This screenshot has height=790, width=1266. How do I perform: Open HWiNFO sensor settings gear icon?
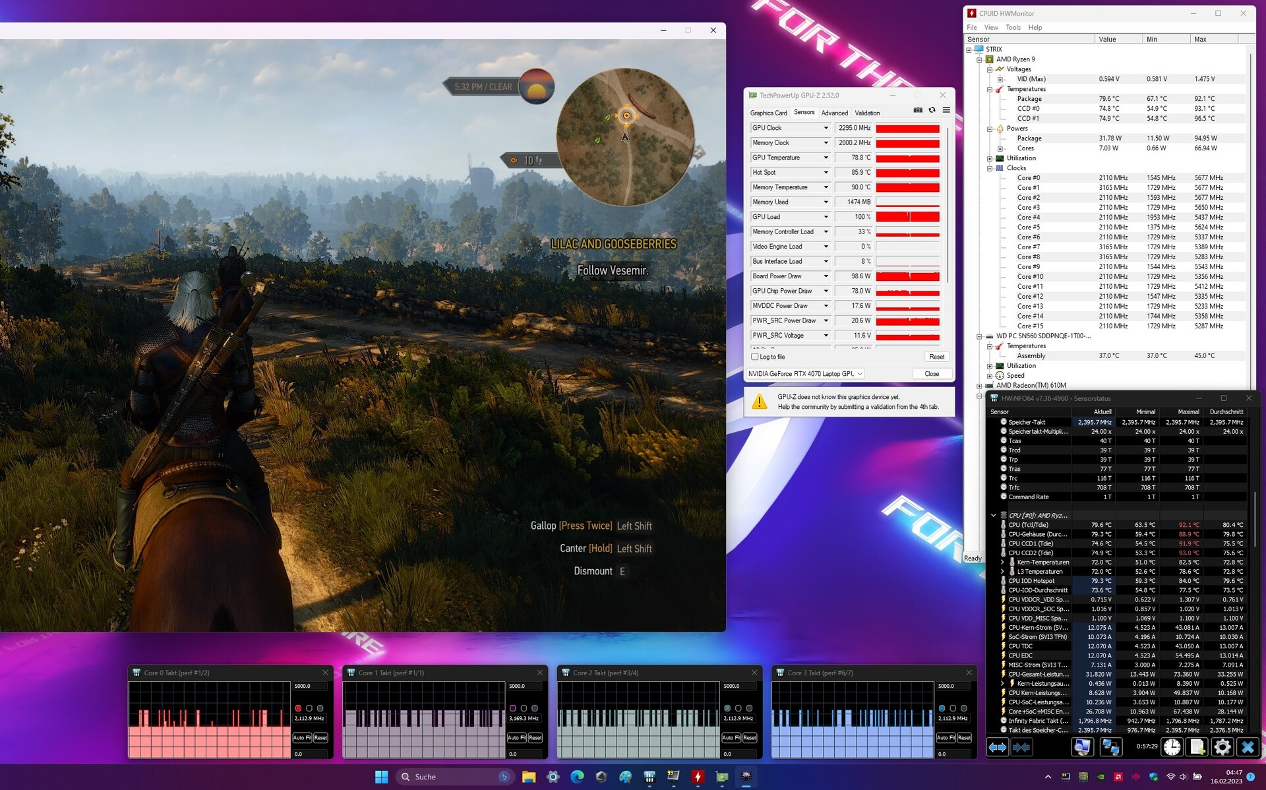[x=1222, y=747]
